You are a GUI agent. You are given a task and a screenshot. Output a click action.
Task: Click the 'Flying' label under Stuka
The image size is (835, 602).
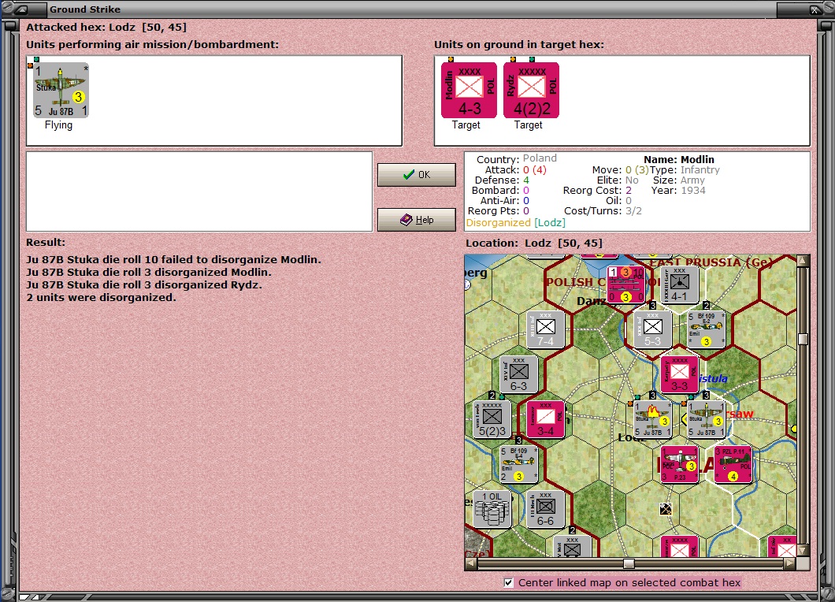coord(58,124)
